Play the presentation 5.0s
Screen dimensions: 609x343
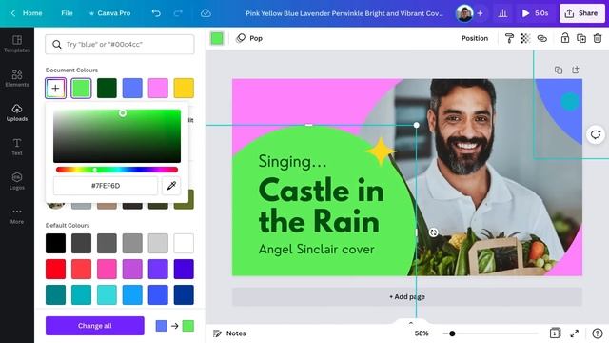[x=535, y=13]
